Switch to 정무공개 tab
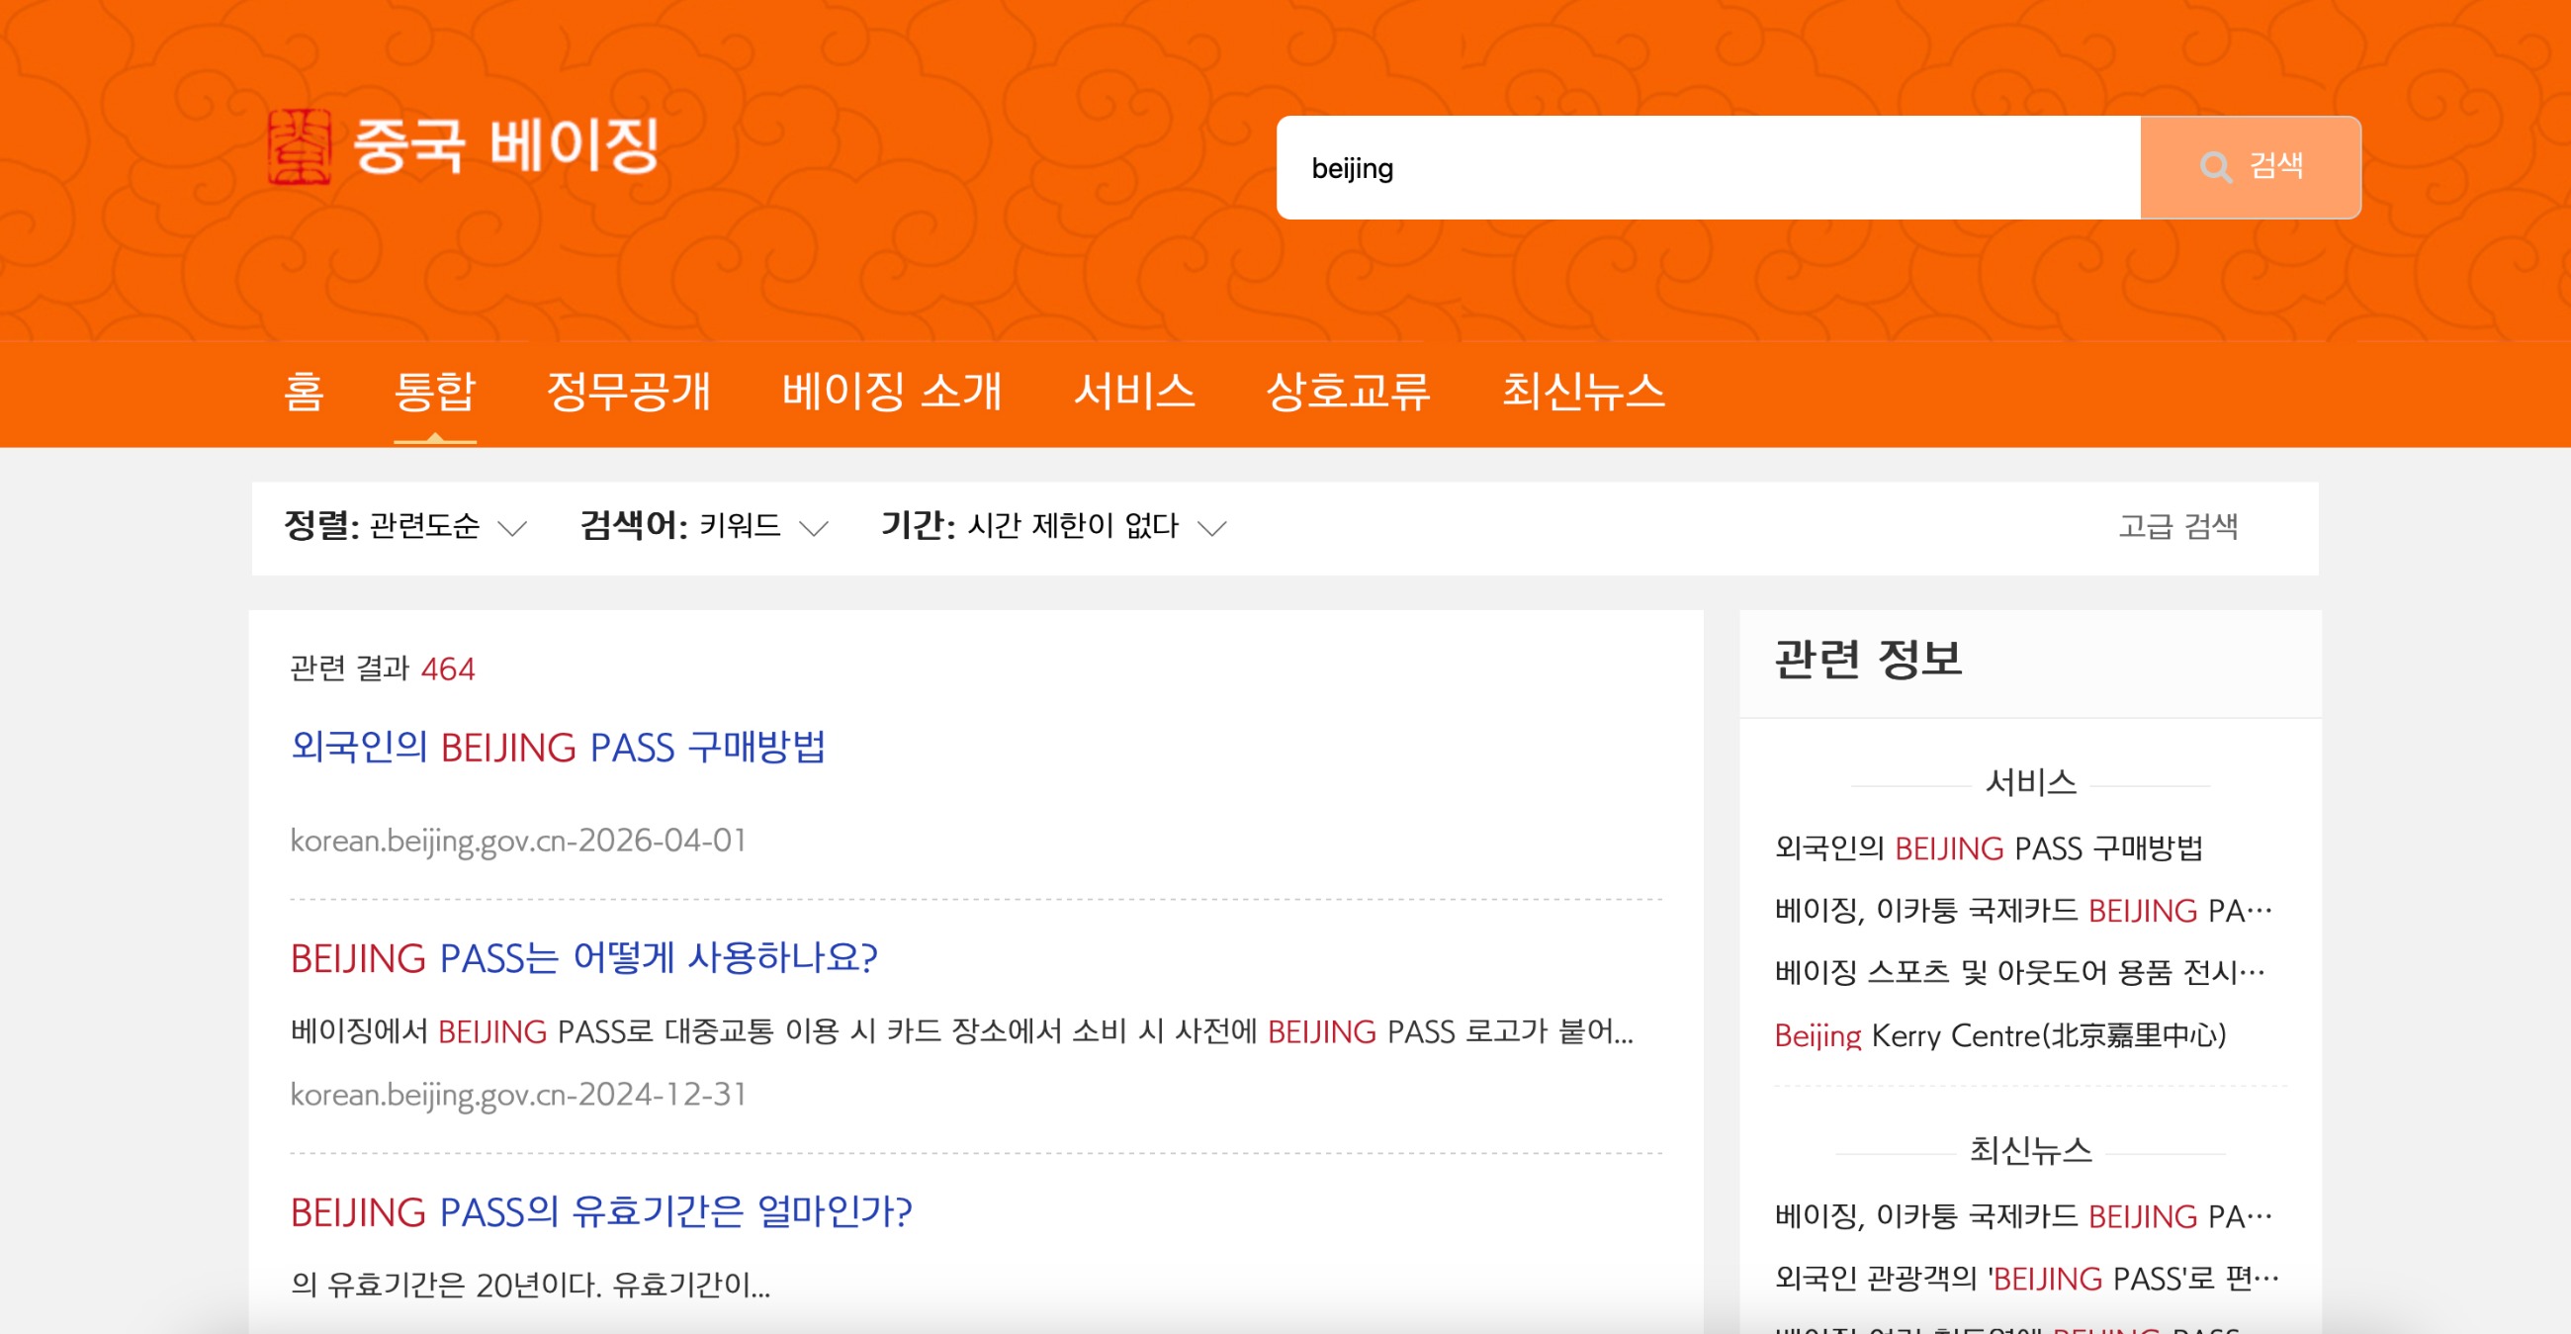This screenshot has width=2571, height=1334. (628, 392)
